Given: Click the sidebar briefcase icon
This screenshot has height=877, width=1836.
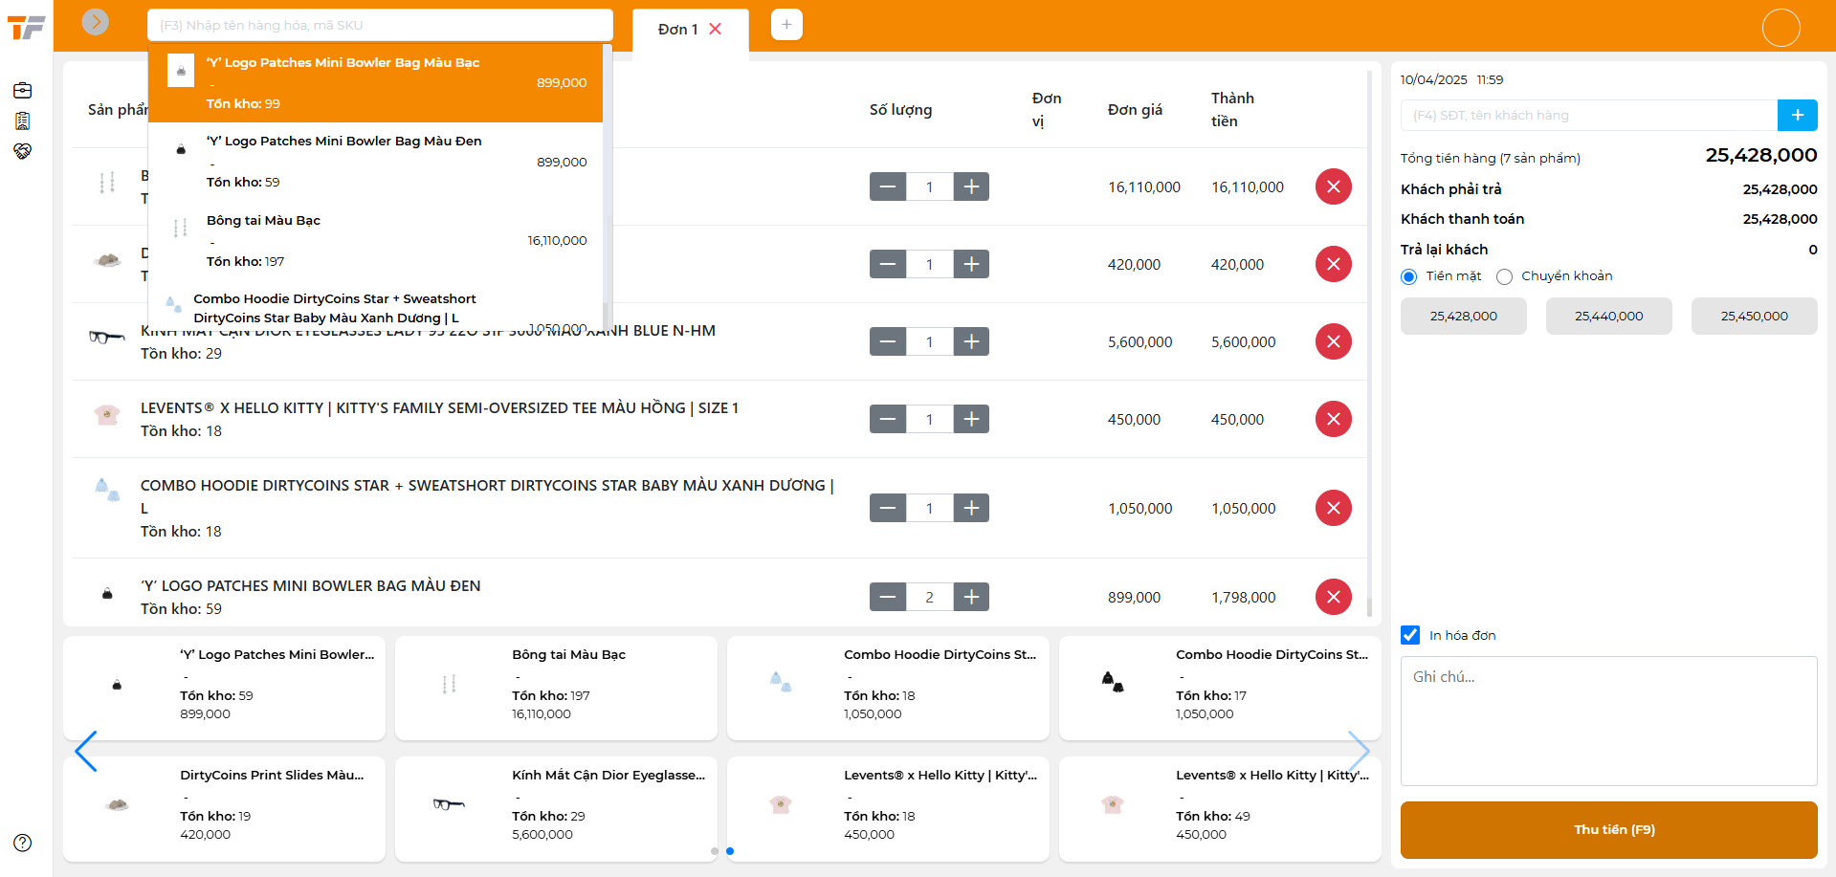Looking at the screenshot, I should (23, 91).
